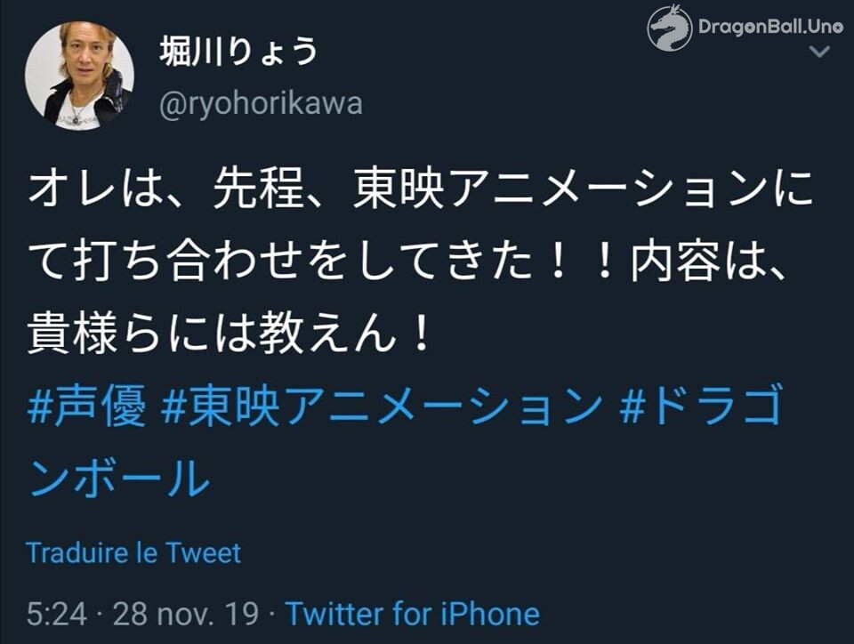Open the Twitter for iPhone source link
The width and height of the screenshot is (854, 644).
412,614
